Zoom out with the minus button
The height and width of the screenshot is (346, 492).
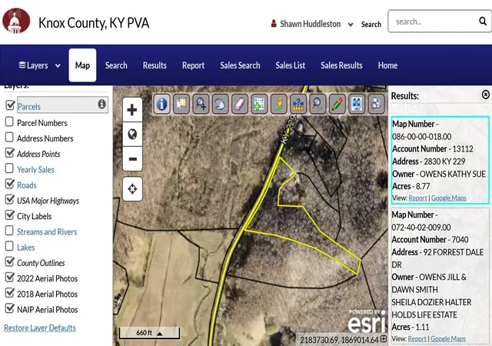[132, 159]
